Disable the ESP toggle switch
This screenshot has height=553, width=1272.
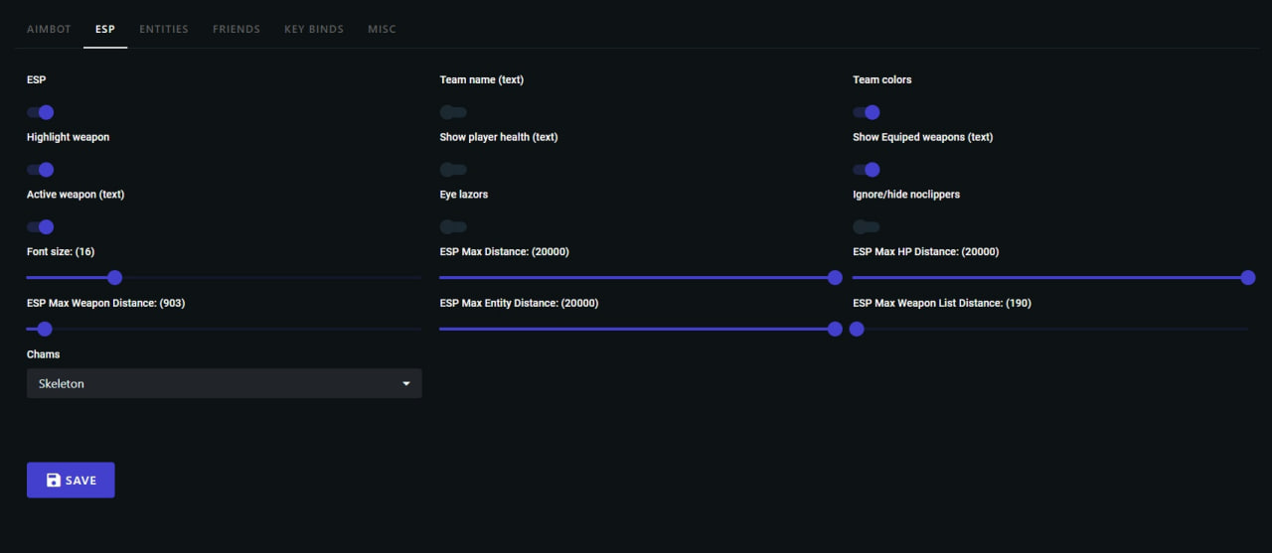[41, 112]
